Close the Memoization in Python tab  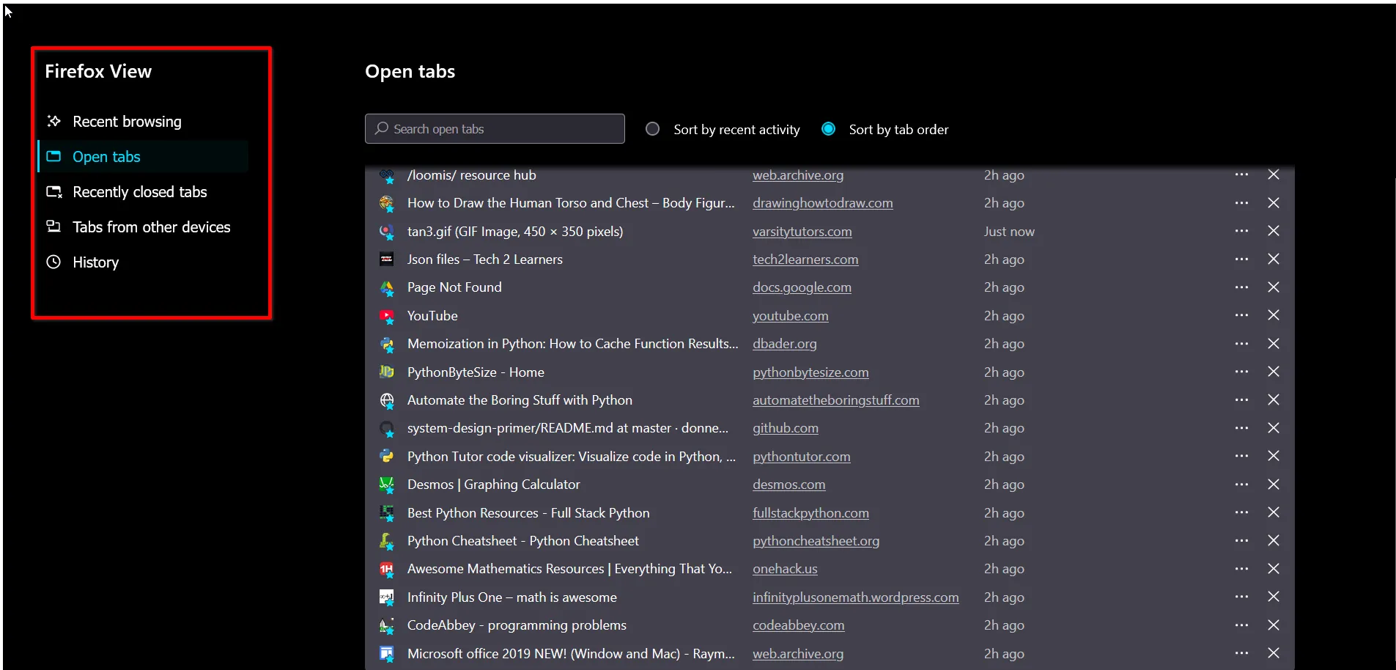click(1274, 343)
